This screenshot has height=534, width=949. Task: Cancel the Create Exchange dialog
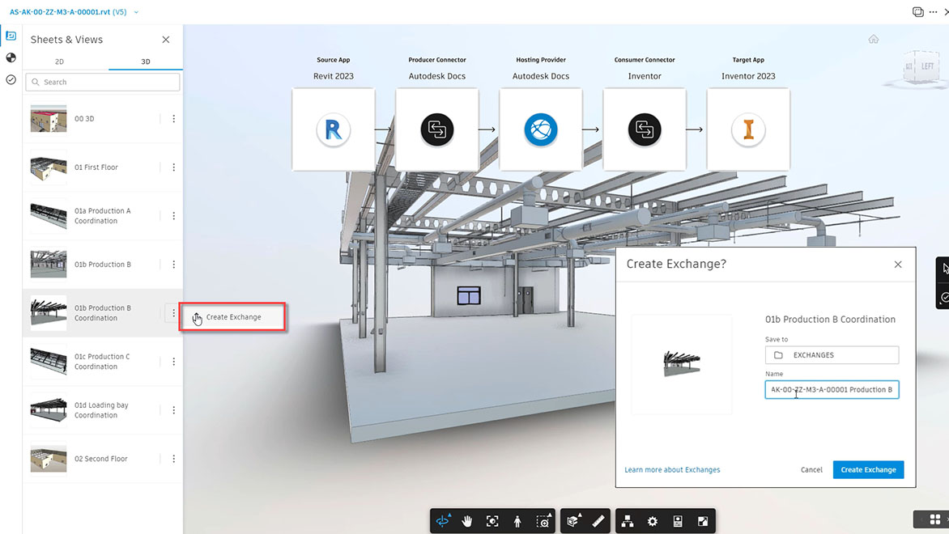tap(811, 470)
